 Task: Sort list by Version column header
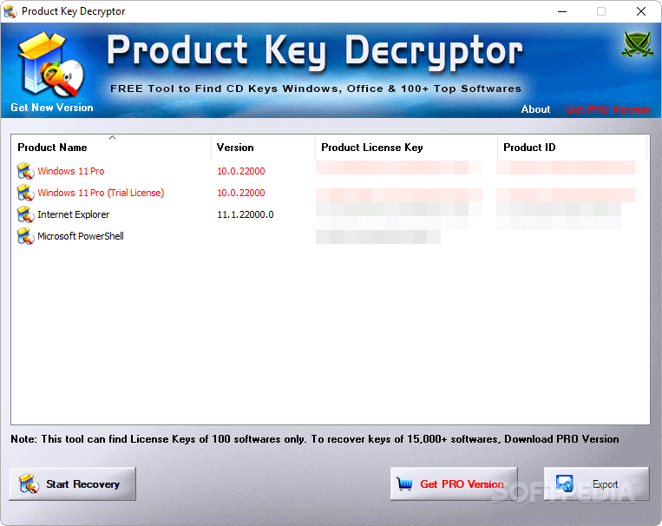coord(235,148)
